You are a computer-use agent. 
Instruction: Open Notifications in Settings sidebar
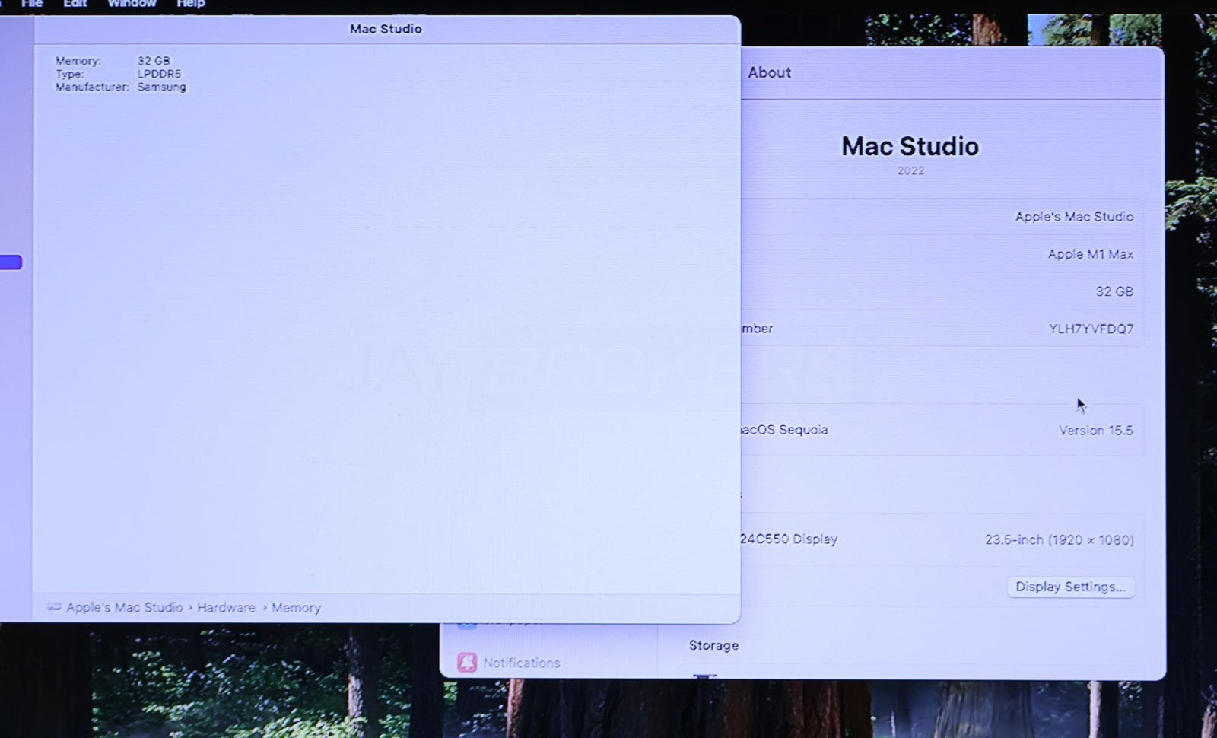click(x=521, y=663)
